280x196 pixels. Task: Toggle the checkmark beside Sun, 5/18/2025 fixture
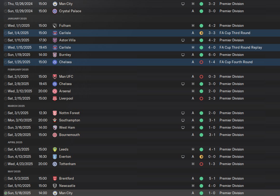pos(5,193)
